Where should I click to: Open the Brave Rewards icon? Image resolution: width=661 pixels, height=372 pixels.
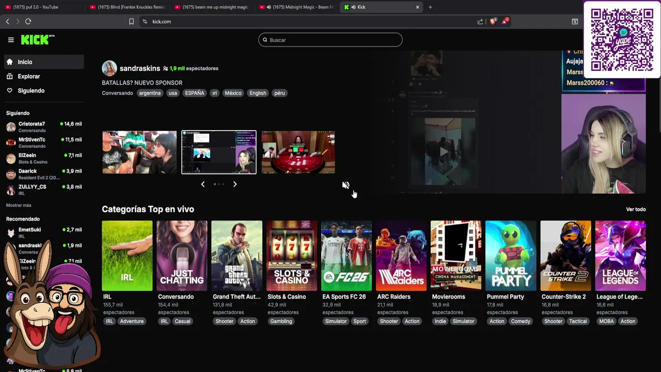tap(505, 21)
